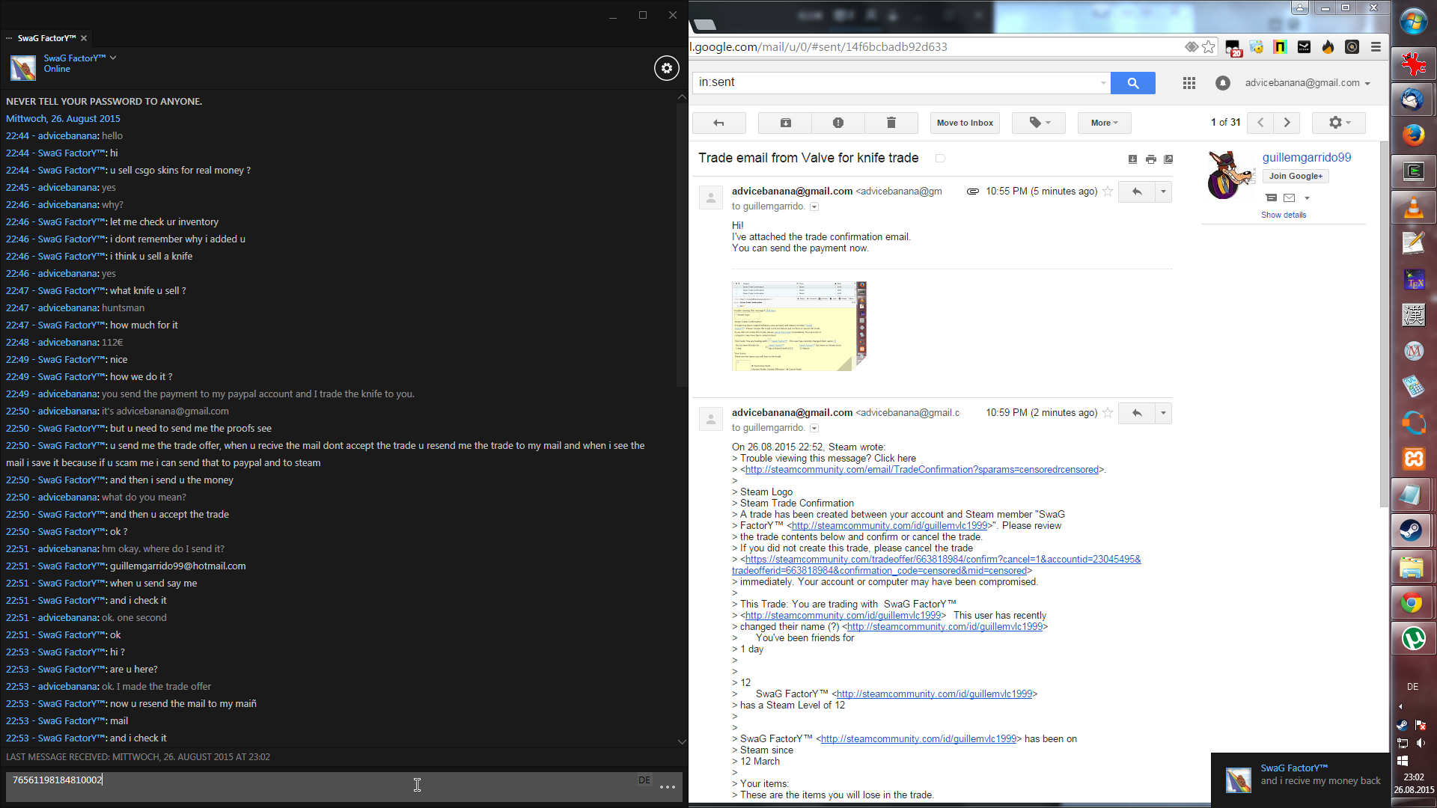Open the advicebanana@gmail.com account dropdown
The image size is (1437, 808).
tap(1307, 83)
